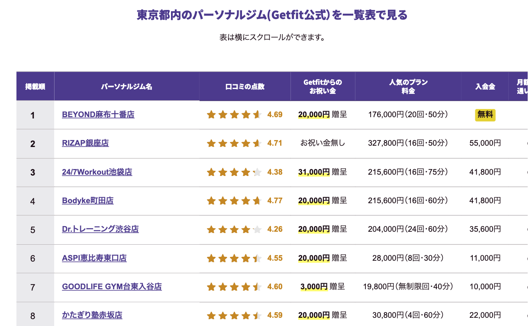Viewport: 529px width, 326px height.
Task: Click the GOODLIFE GYM star rating icons
Action: coord(234,287)
